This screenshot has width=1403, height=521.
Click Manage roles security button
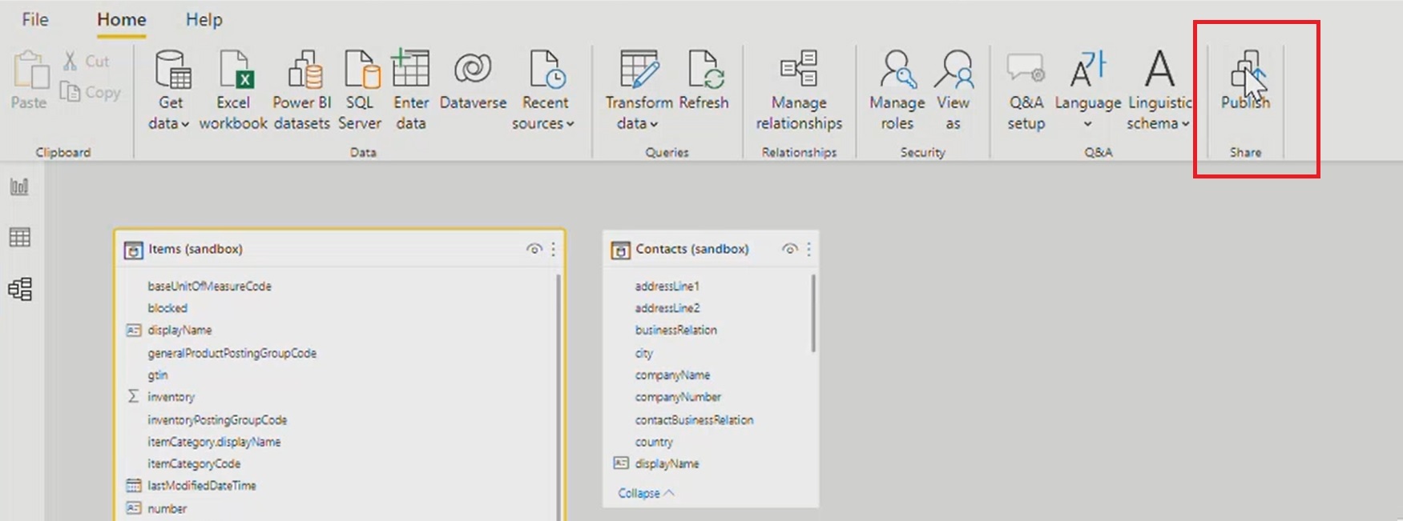click(897, 88)
